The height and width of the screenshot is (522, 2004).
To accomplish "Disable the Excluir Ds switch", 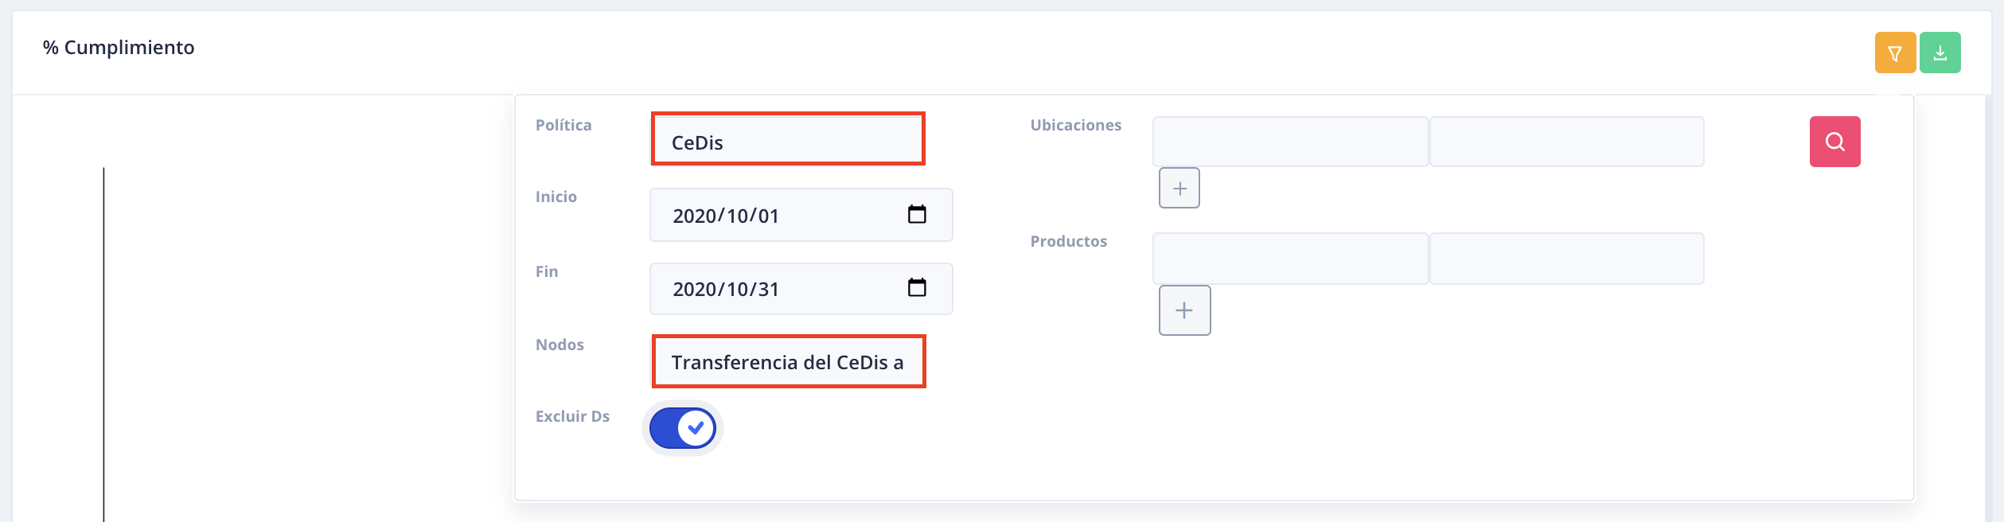I will pyautogui.click(x=683, y=428).
